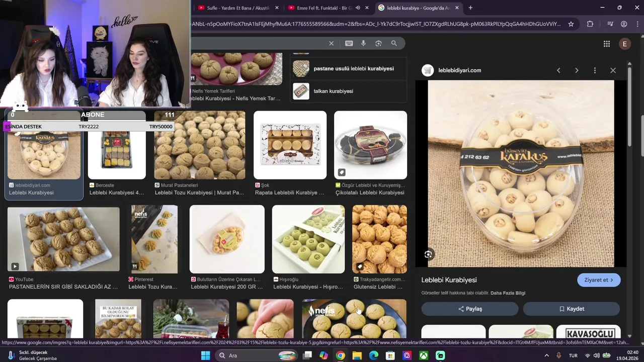Screen dimensions: 644x362
Task: Open the Google account avatar E
Action: pos(624,44)
